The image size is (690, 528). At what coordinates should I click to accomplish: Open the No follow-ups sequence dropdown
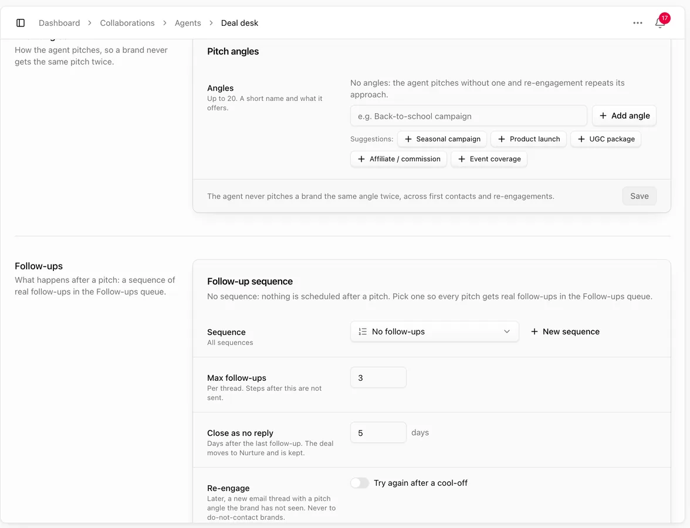(435, 332)
